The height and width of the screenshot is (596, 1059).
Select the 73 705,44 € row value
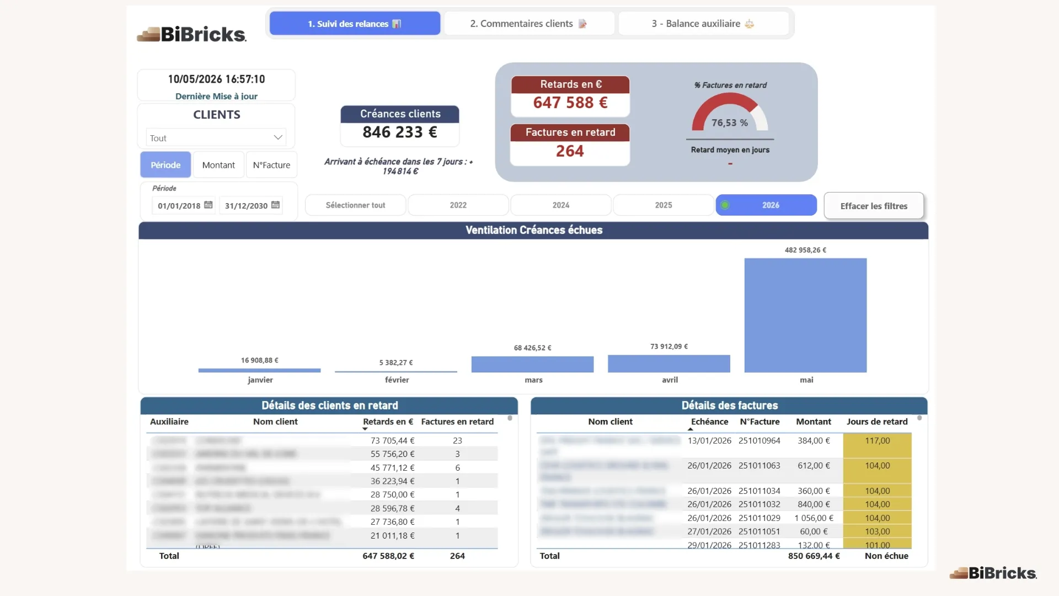click(x=392, y=440)
